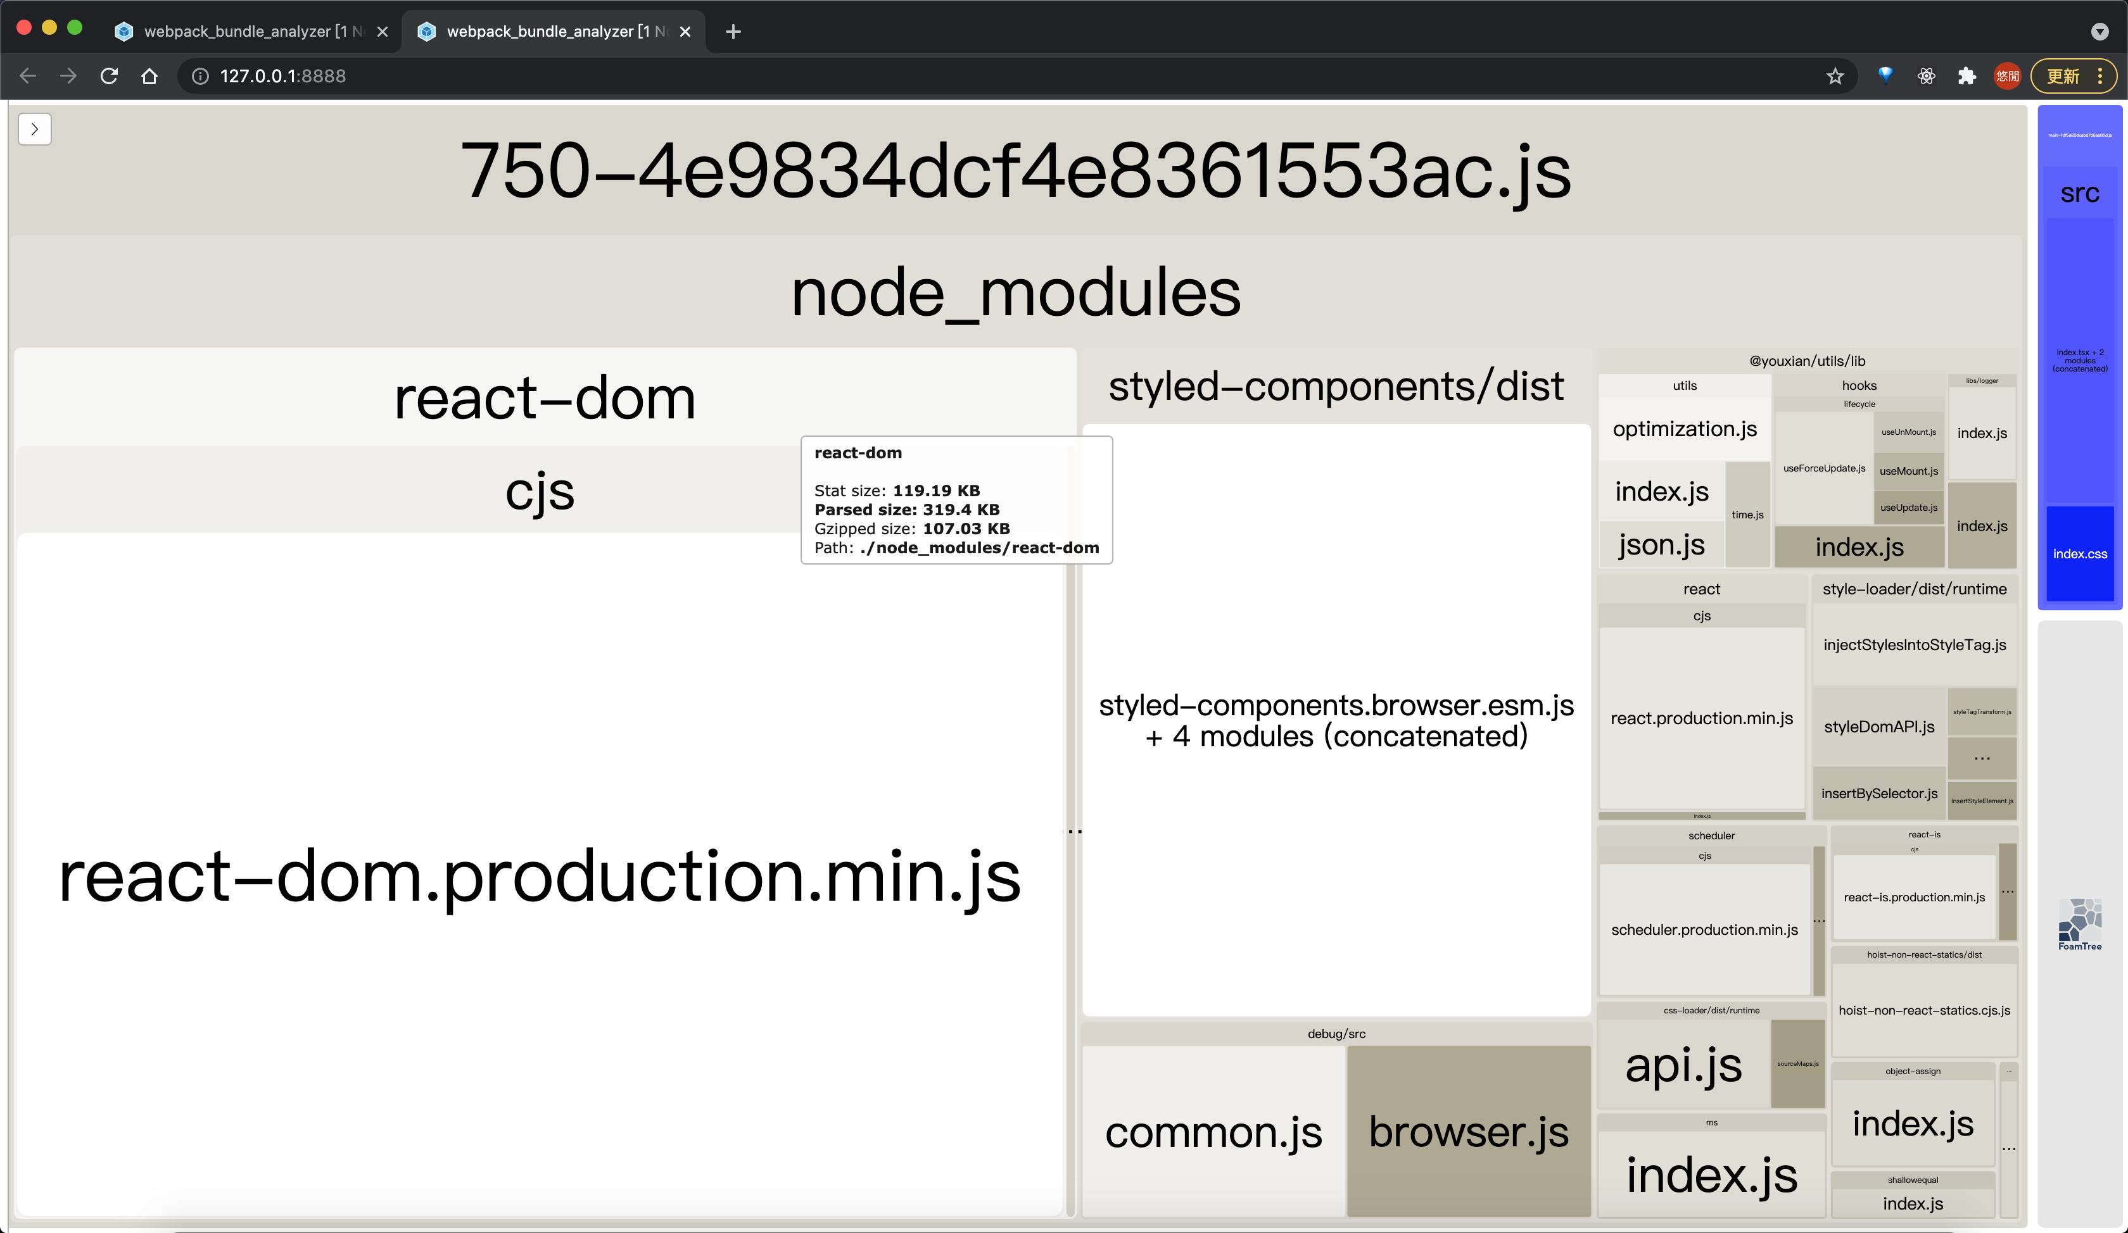This screenshot has width=2128, height=1233.
Task: Open the browser home page
Action: tap(149, 76)
